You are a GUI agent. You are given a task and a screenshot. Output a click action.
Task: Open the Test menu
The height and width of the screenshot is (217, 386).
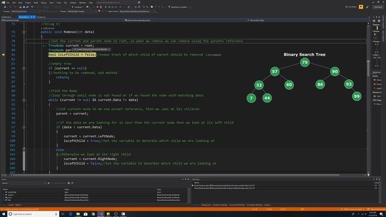tap(66, 2)
